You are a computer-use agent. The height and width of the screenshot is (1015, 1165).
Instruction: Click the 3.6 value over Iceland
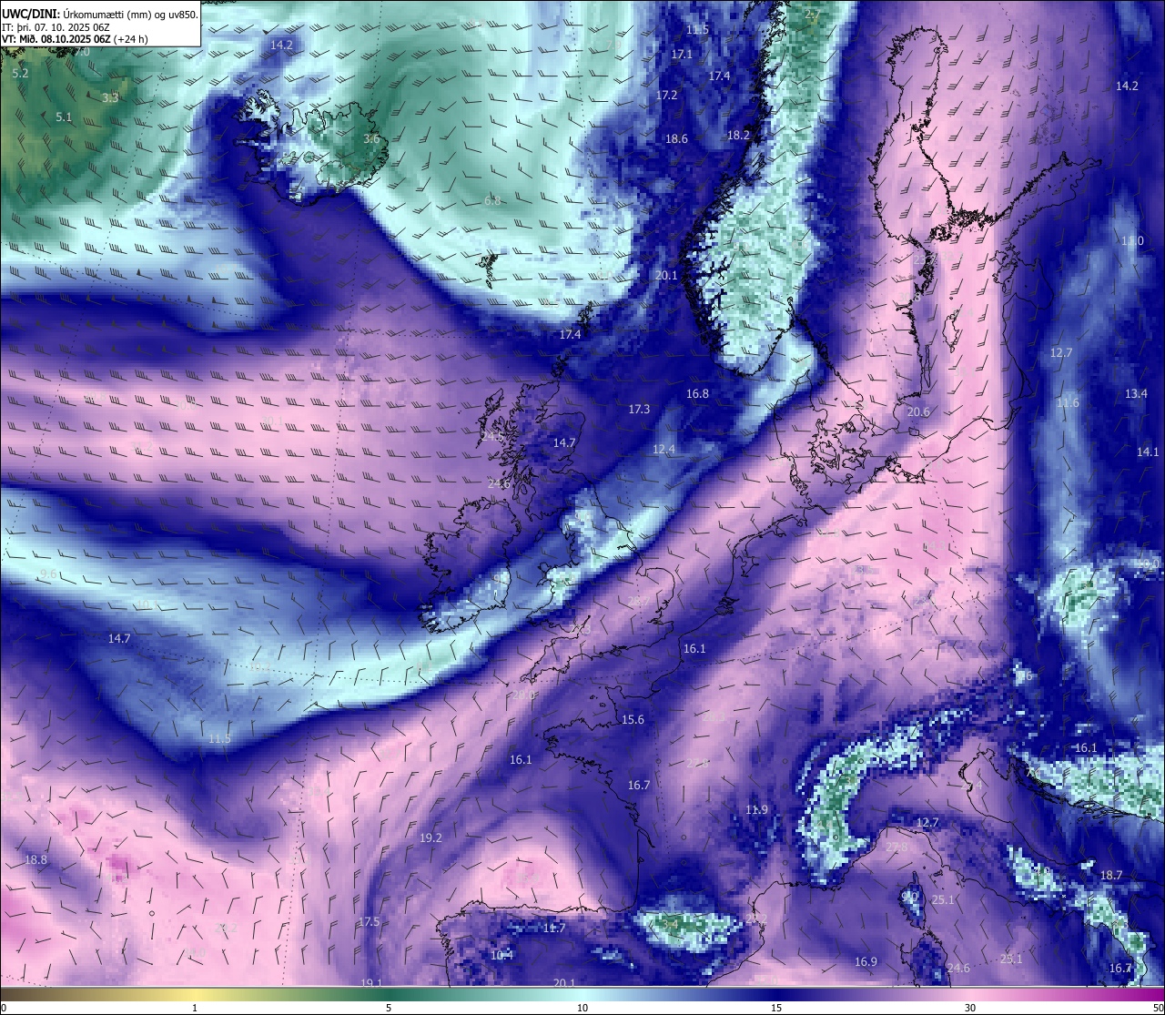pyautogui.click(x=371, y=139)
